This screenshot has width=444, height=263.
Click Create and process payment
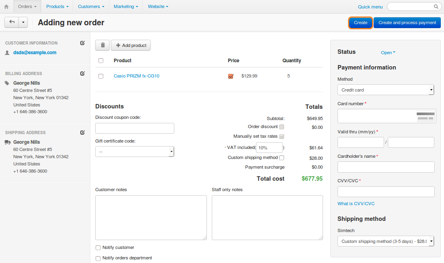tap(407, 22)
